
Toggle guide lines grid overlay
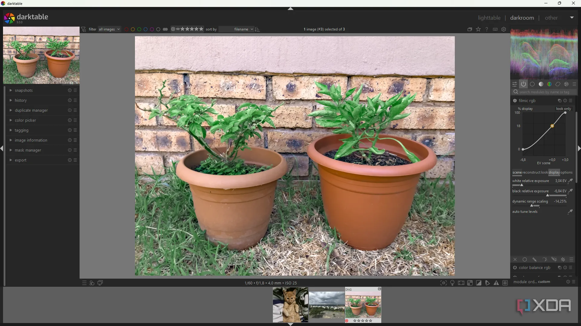coord(505,283)
